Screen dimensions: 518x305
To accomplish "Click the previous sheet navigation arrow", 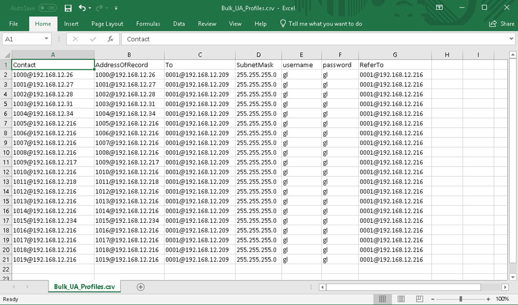I will tap(13, 287).
